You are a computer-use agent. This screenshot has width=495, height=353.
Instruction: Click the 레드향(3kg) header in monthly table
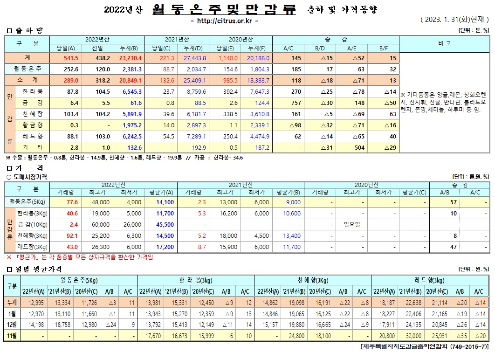(430, 280)
